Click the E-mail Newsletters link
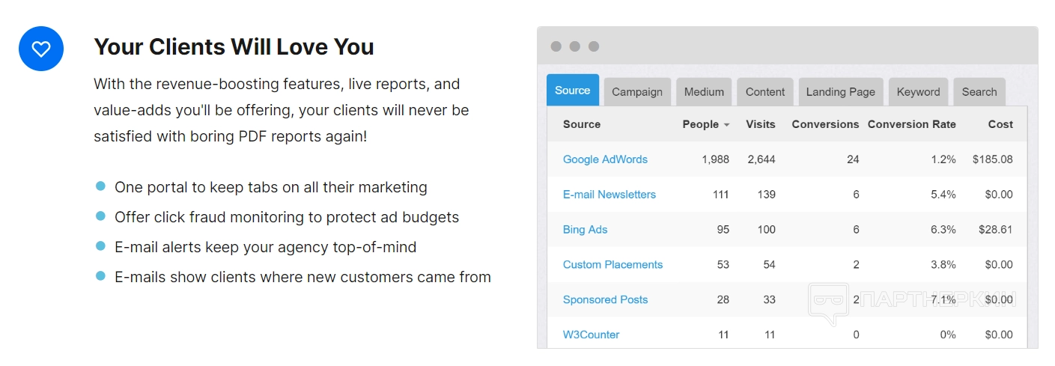Screen dimensions: 1055x366 click(609, 195)
